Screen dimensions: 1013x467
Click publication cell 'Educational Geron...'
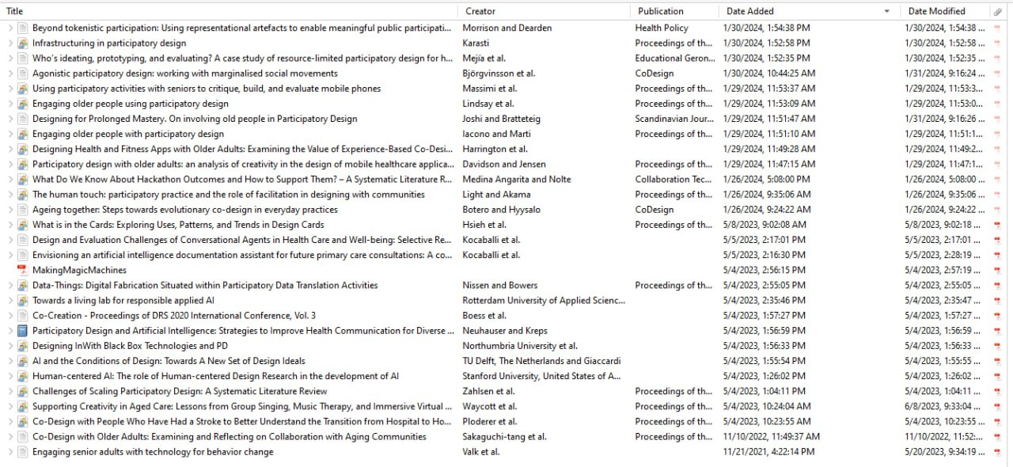673,58
